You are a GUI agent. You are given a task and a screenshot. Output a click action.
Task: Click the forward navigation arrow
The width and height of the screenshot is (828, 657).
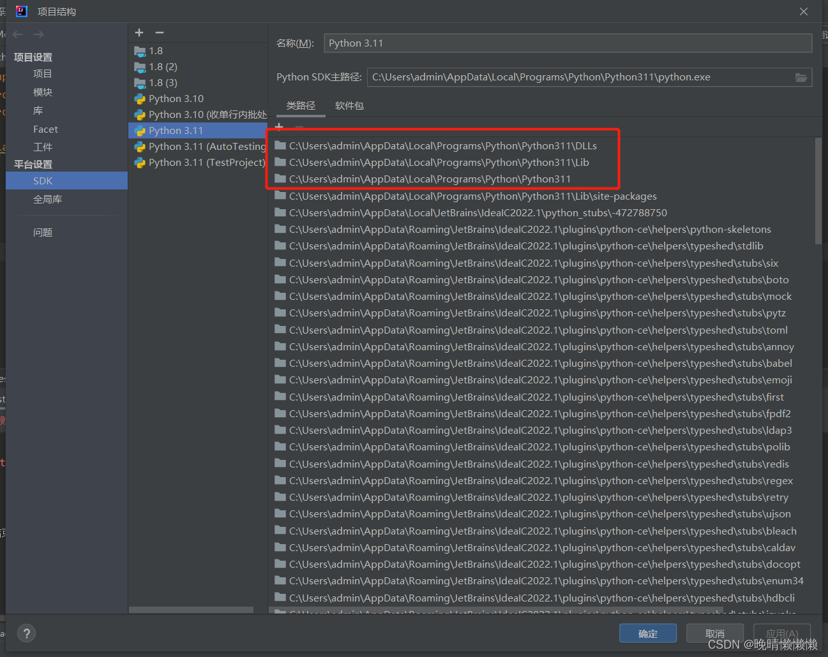(39, 34)
